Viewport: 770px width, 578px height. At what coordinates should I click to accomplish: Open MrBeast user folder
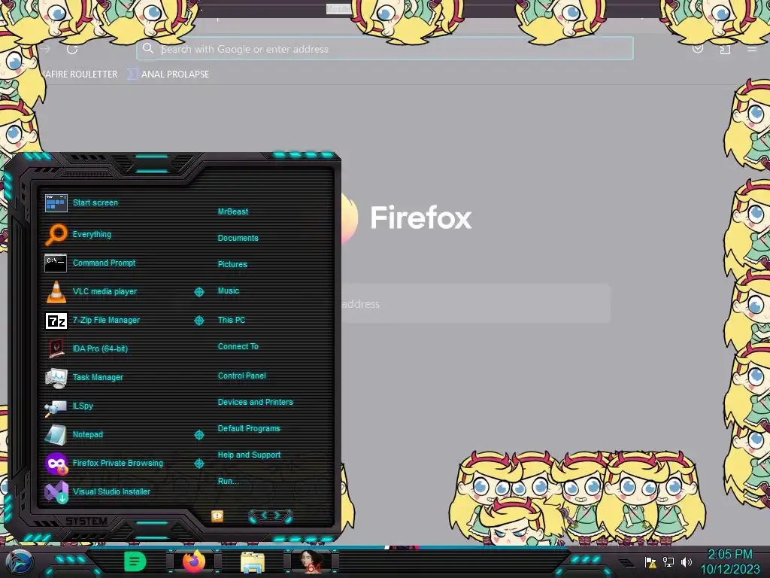[233, 211]
